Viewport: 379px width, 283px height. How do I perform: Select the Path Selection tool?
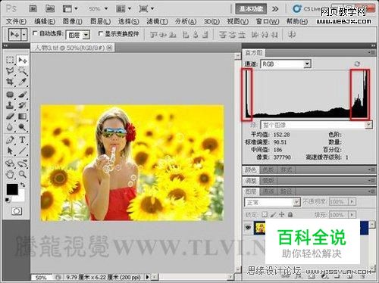click(10, 151)
